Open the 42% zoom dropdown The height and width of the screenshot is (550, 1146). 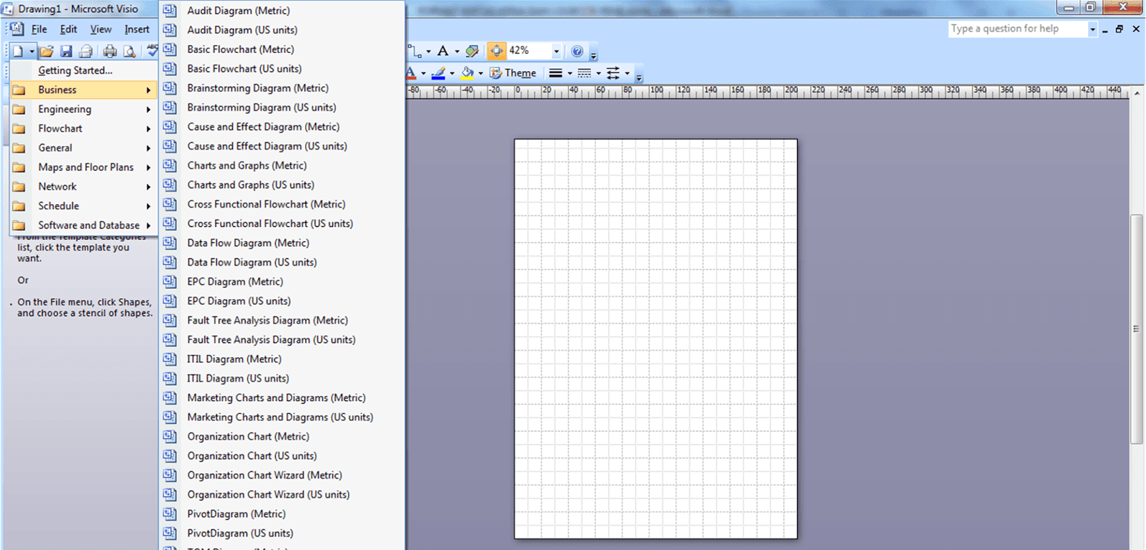pyautogui.click(x=556, y=52)
